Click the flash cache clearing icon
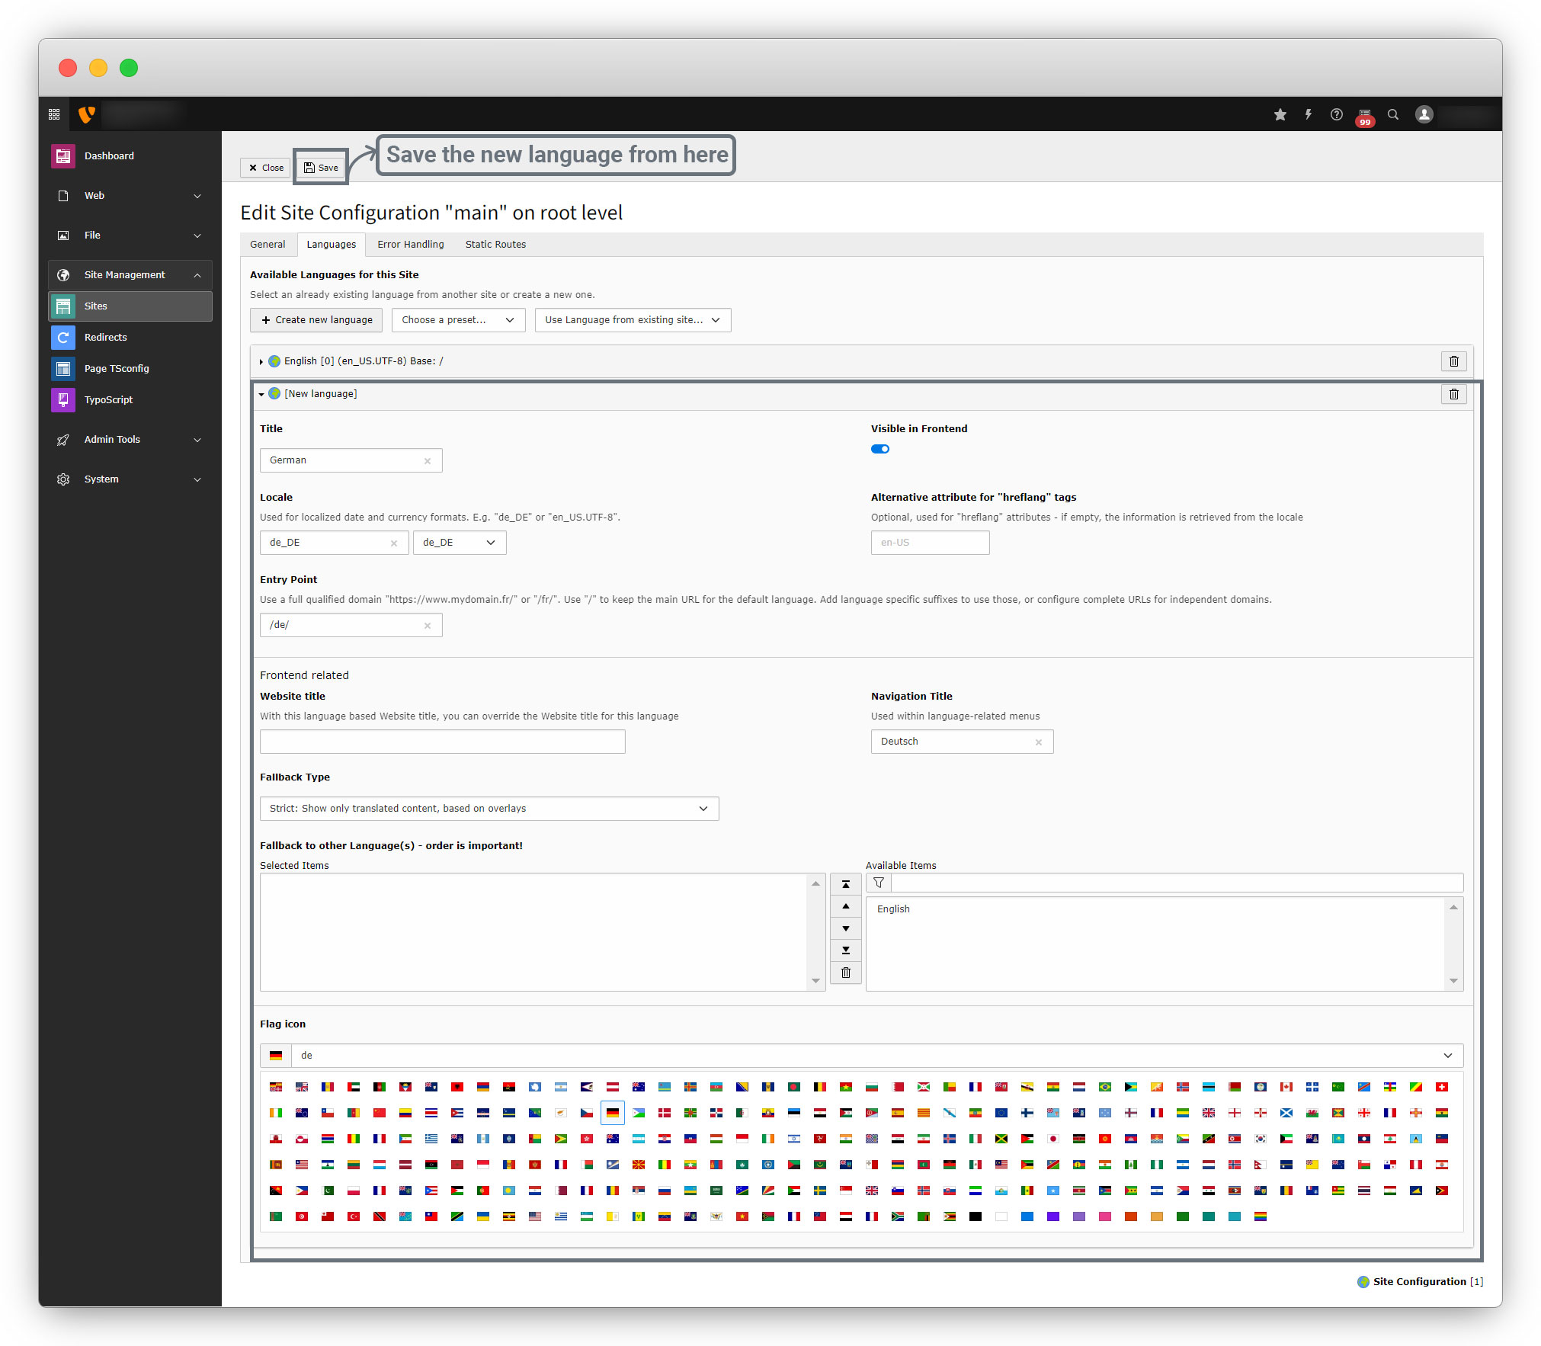The image size is (1541, 1346). [1309, 114]
